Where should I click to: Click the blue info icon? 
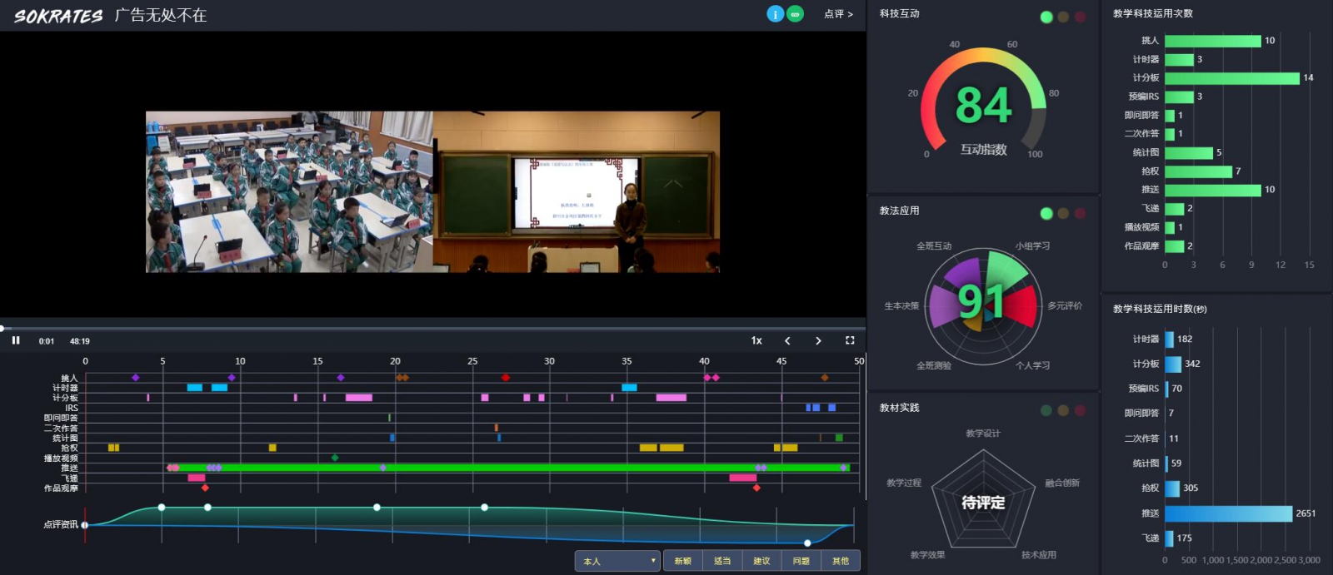point(775,14)
